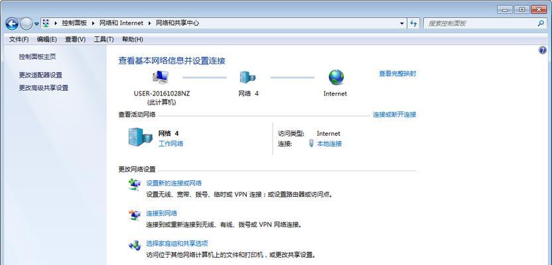Click the 网络 4 icon in network map
The image size is (552, 265).
[248, 77]
